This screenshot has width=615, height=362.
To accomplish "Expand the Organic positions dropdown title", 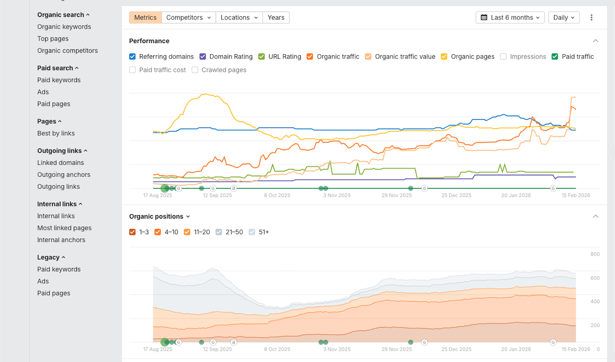I will point(159,217).
